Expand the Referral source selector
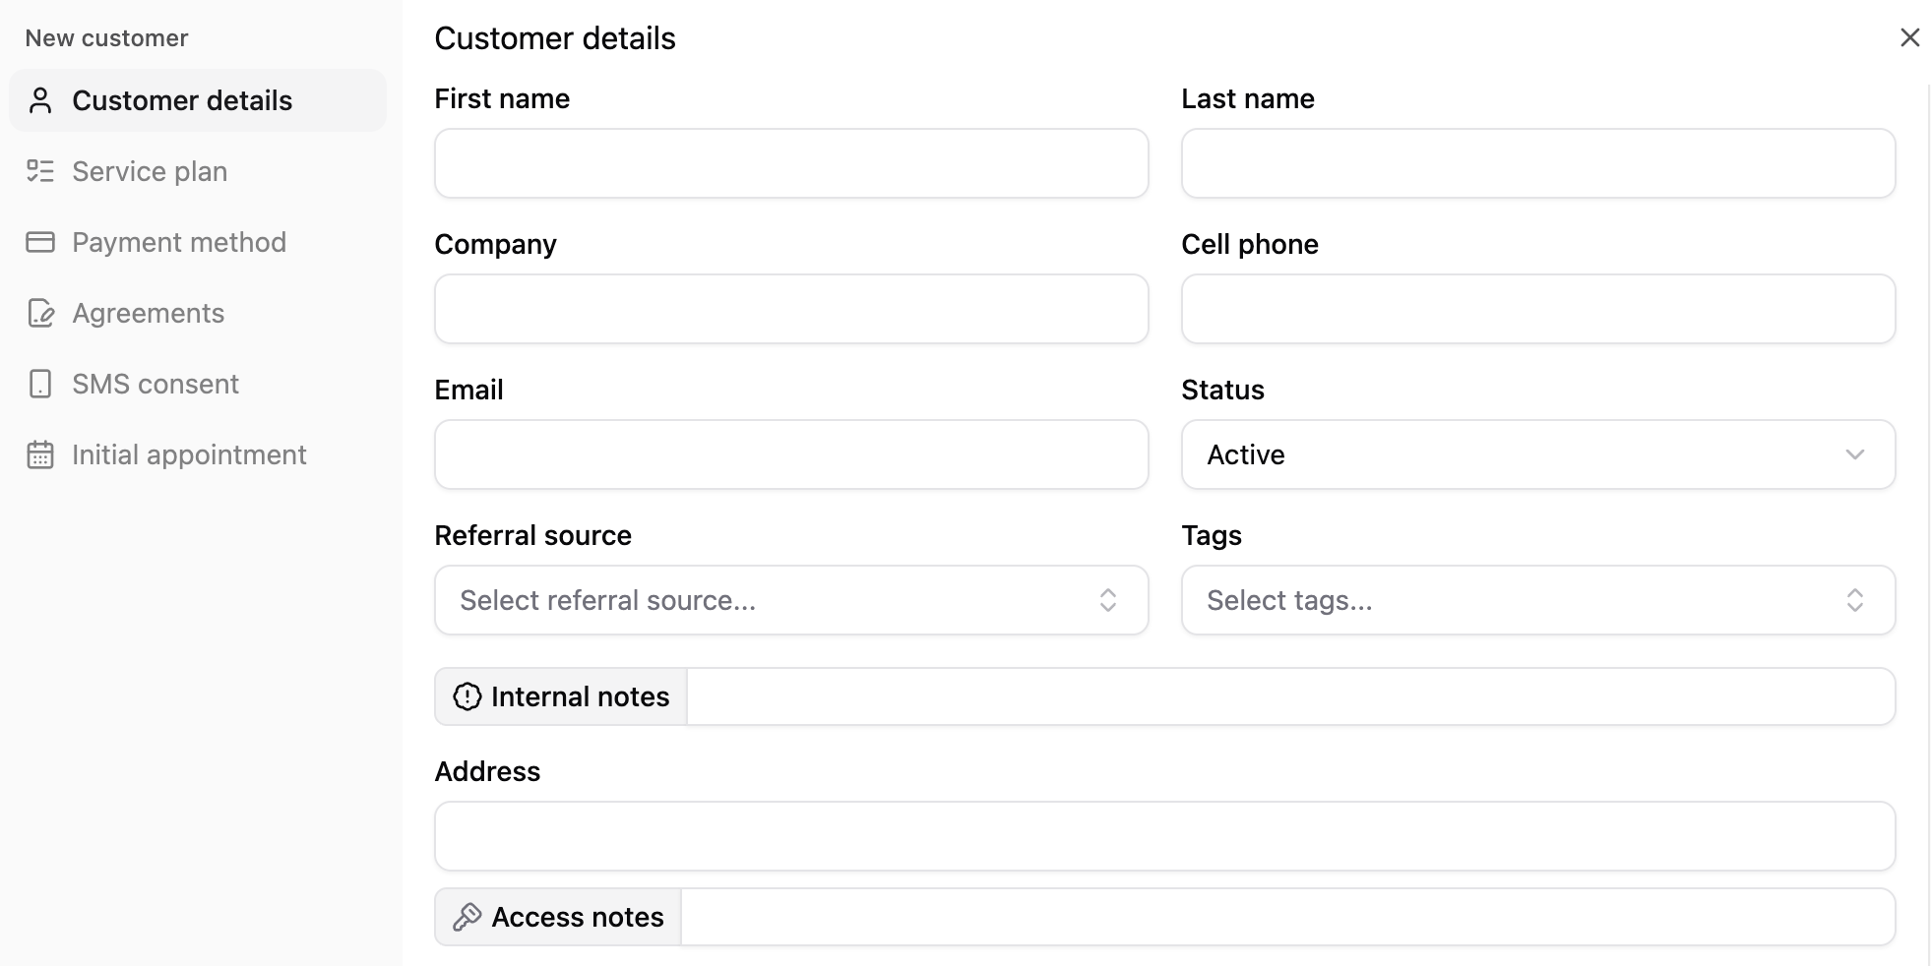The width and height of the screenshot is (1931, 966). pos(791,600)
